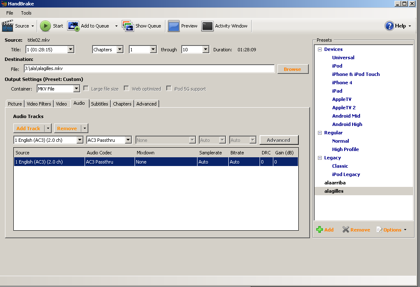Open the Remove track arrow dropdown
The height and width of the screenshot is (287, 420).
coord(85,128)
